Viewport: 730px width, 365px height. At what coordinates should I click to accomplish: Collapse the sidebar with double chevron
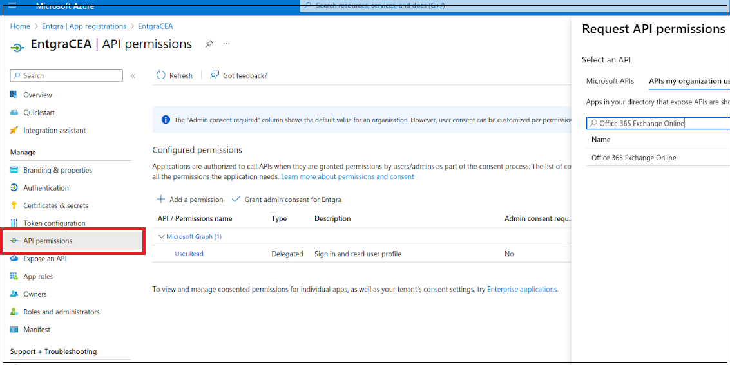(133, 75)
